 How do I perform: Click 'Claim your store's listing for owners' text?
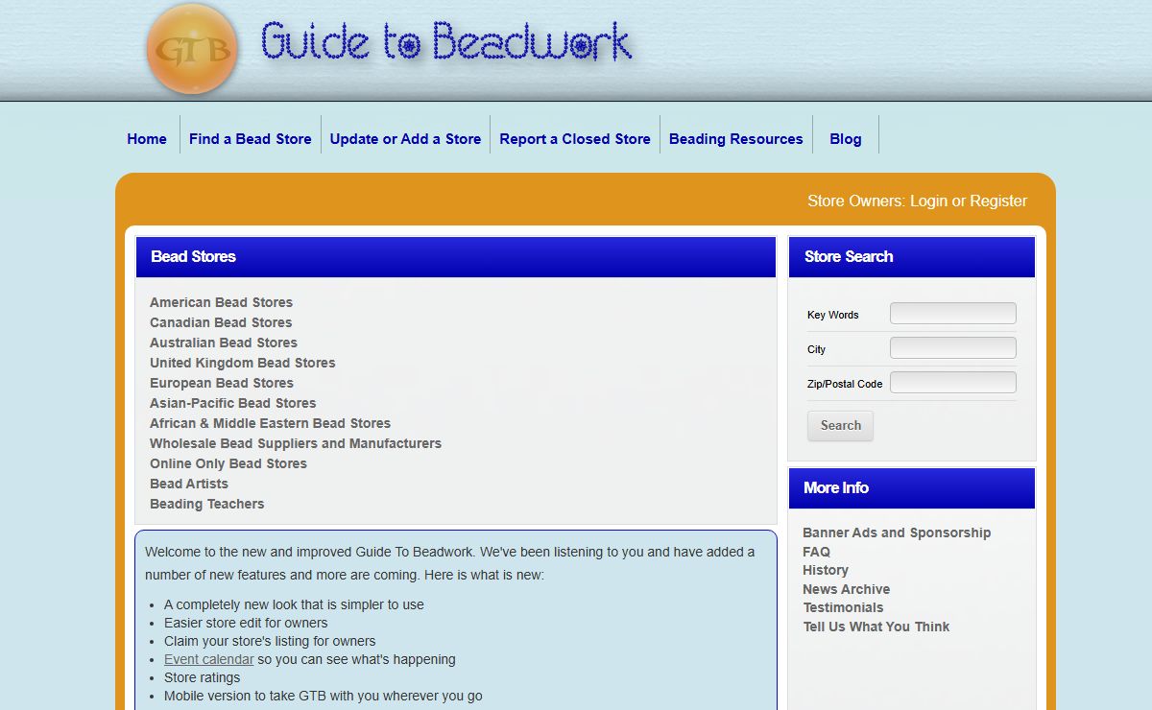270,641
